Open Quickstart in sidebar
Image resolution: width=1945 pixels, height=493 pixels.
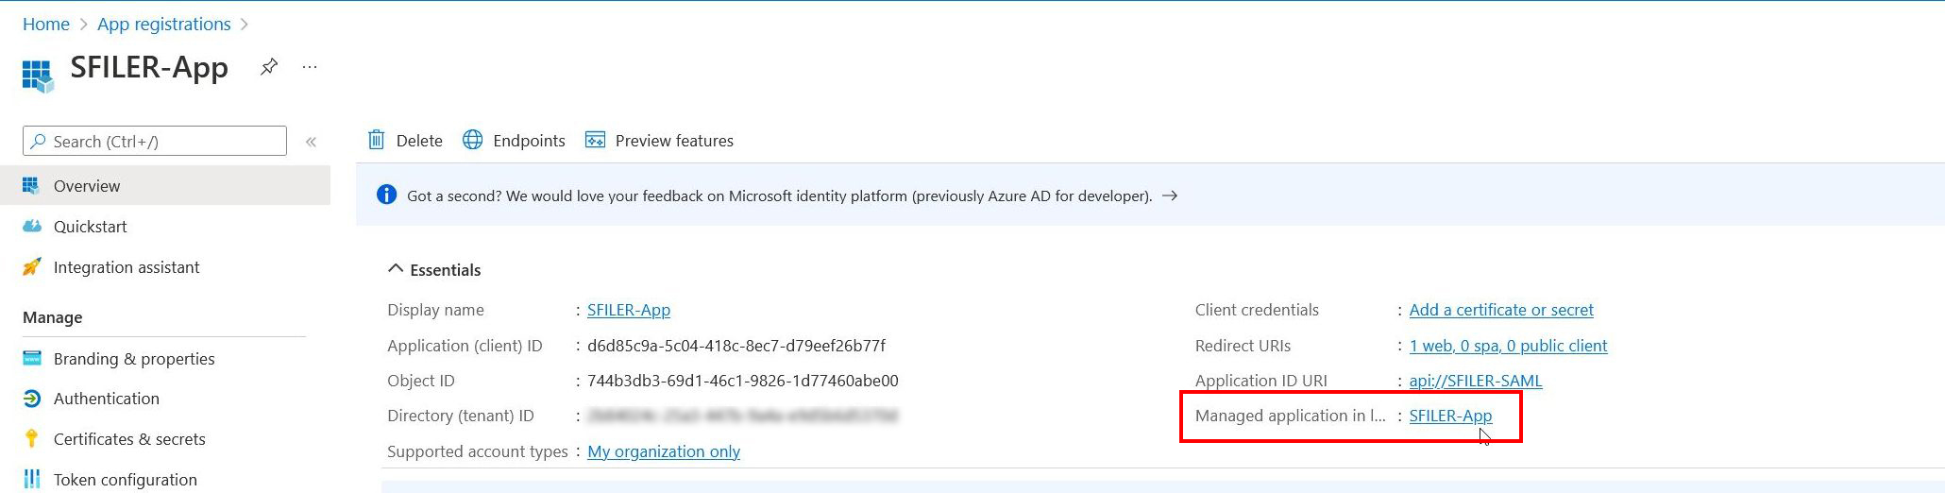coord(90,227)
